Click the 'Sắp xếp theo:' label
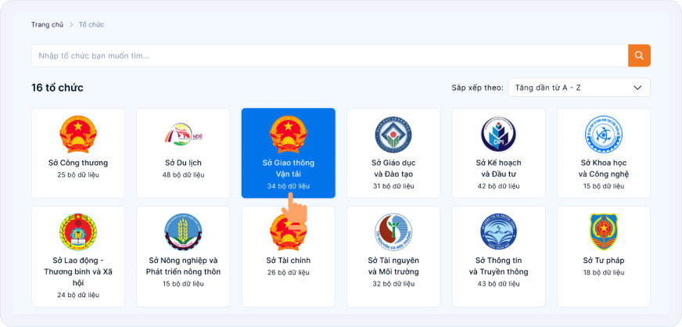Image resolution: width=682 pixels, height=327 pixels. click(x=477, y=88)
